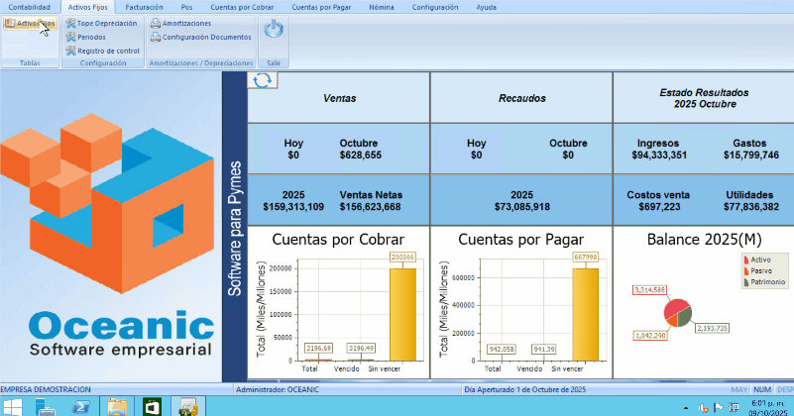
Task: Refresh the dashboard with the reload icon
Action: pyautogui.click(x=263, y=80)
